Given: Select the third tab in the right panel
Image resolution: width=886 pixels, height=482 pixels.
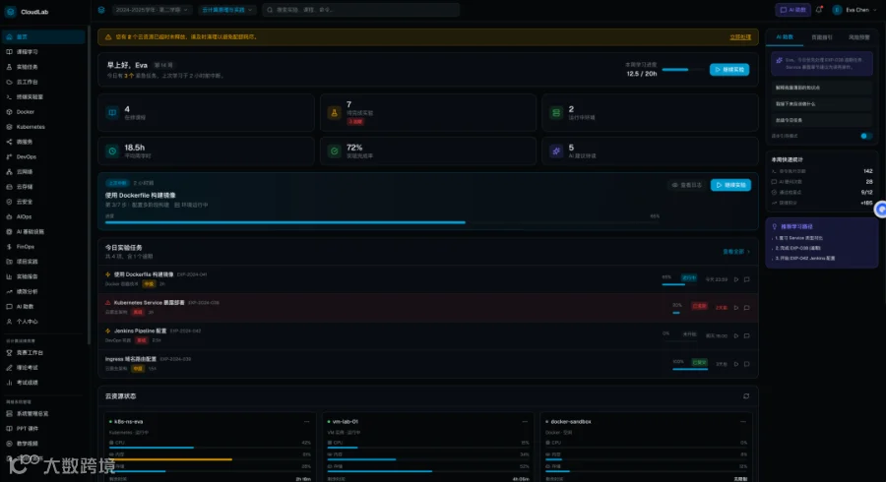Looking at the screenshot, I should pos(858,37).
